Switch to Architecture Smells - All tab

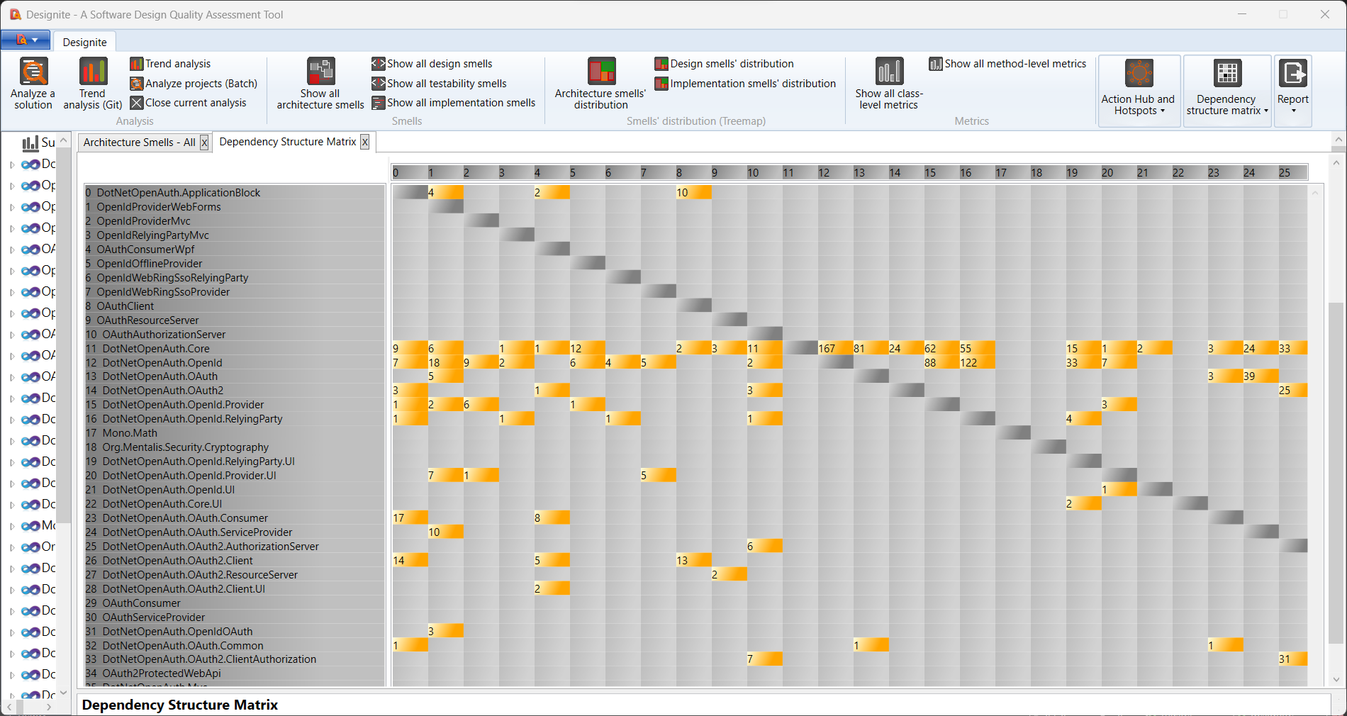click(139, 142)
